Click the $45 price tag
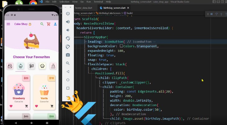The image size is (227, 125). [26, 116]
